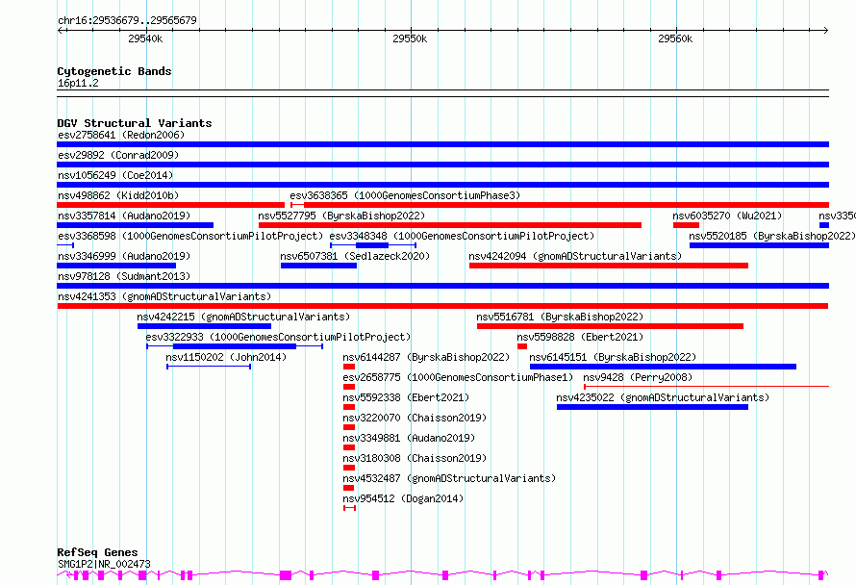The width and height of the screenshot is (856, 585).
Task: Open the nsv978128 (Sudmant2013) label
Action: click(x=124, y=276)
